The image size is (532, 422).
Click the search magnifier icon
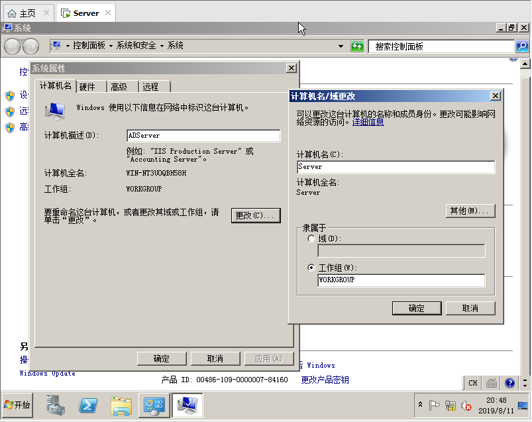[x=522, y=46]
